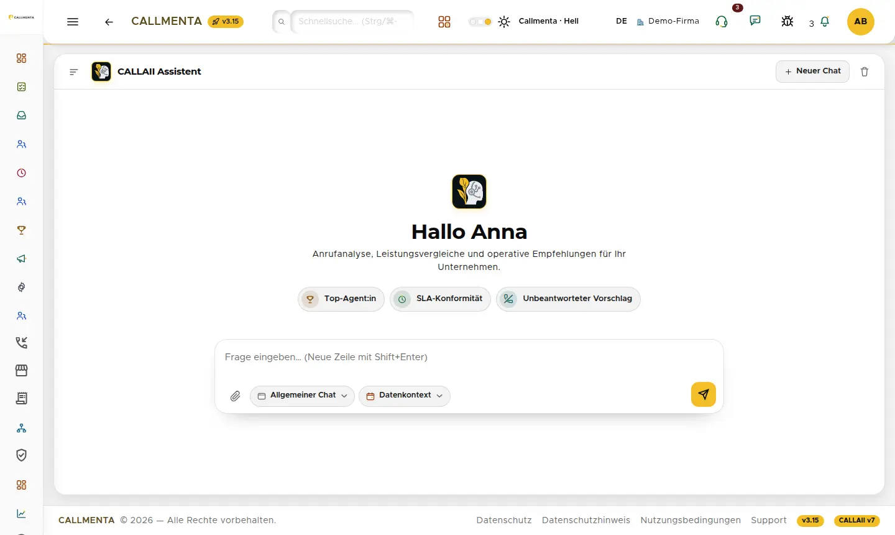
Task: Focus the Schnellsuche quick search field
Action: click(352, 21)
